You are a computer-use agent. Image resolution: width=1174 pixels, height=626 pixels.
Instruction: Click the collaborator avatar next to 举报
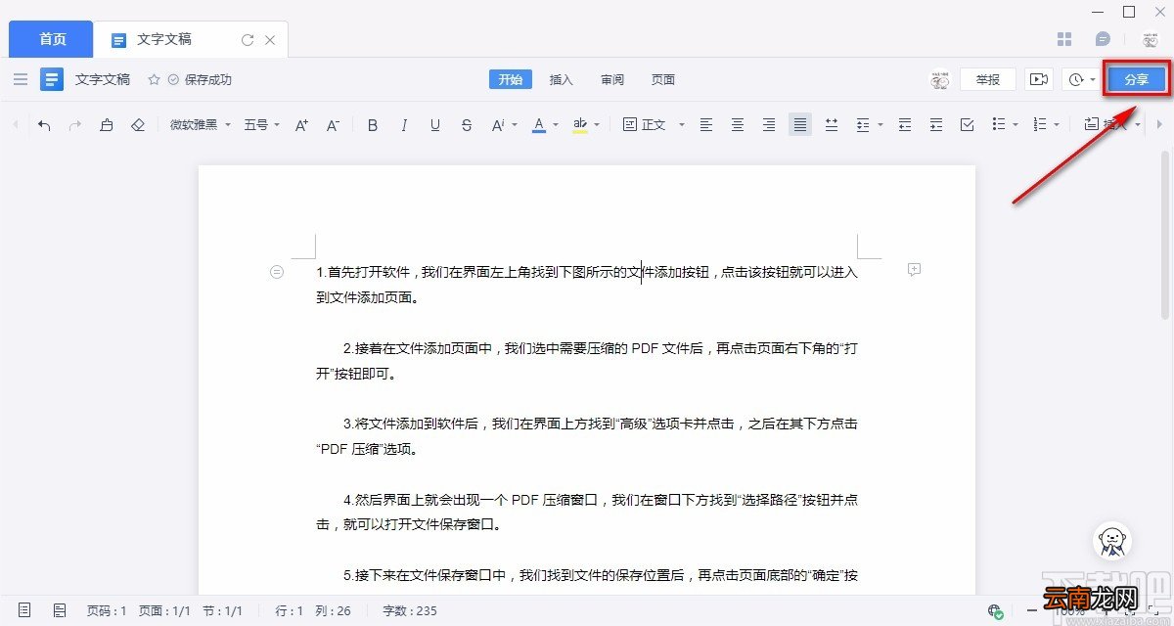click(939, 79)
